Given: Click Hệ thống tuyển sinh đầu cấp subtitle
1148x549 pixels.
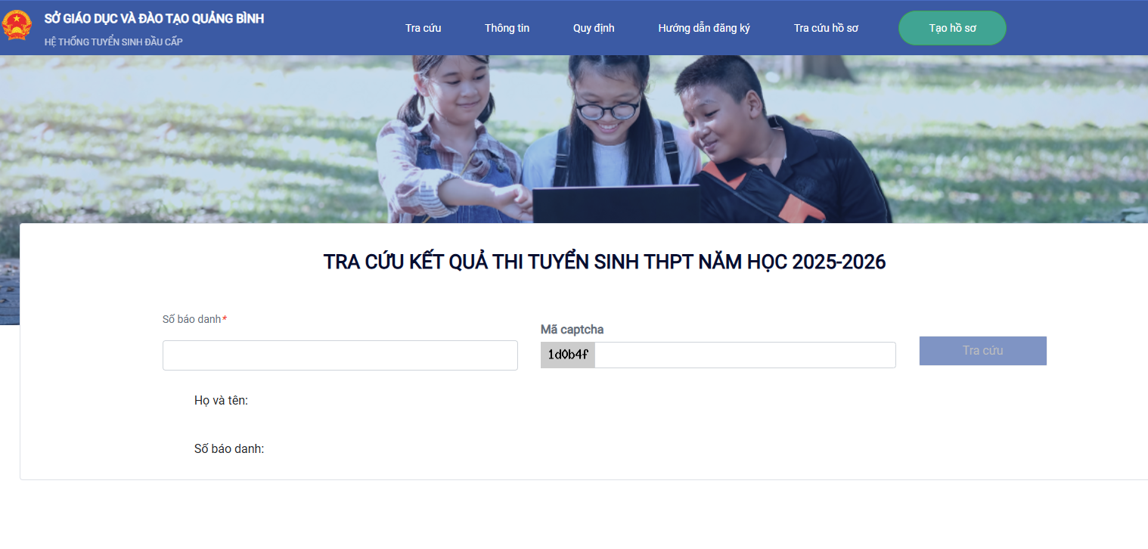Looking at the screenshot, I should click(113, 42).
